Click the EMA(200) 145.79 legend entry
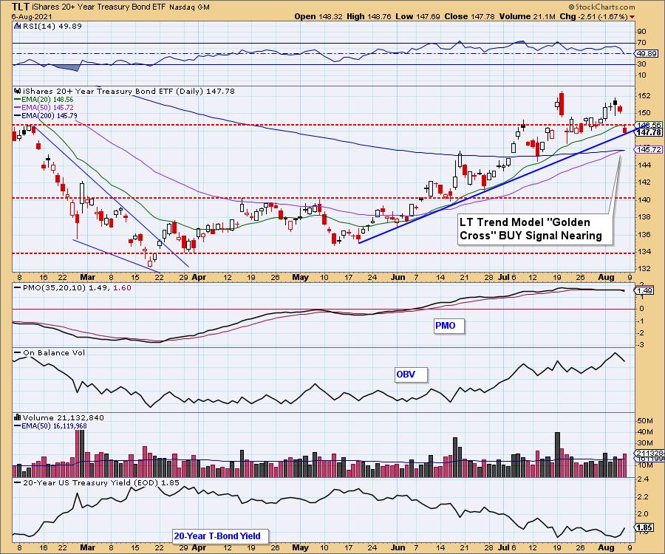665x554 pixels. [x=46, y=116]
